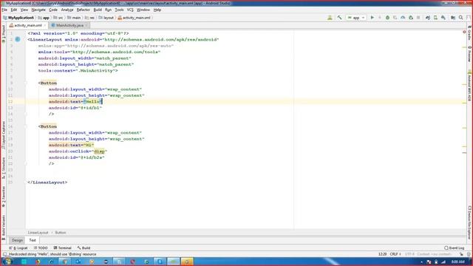This screenshot has width=473, height=266.
Task: Open the SDK Manager icon
Action: [x=443, y=18]
